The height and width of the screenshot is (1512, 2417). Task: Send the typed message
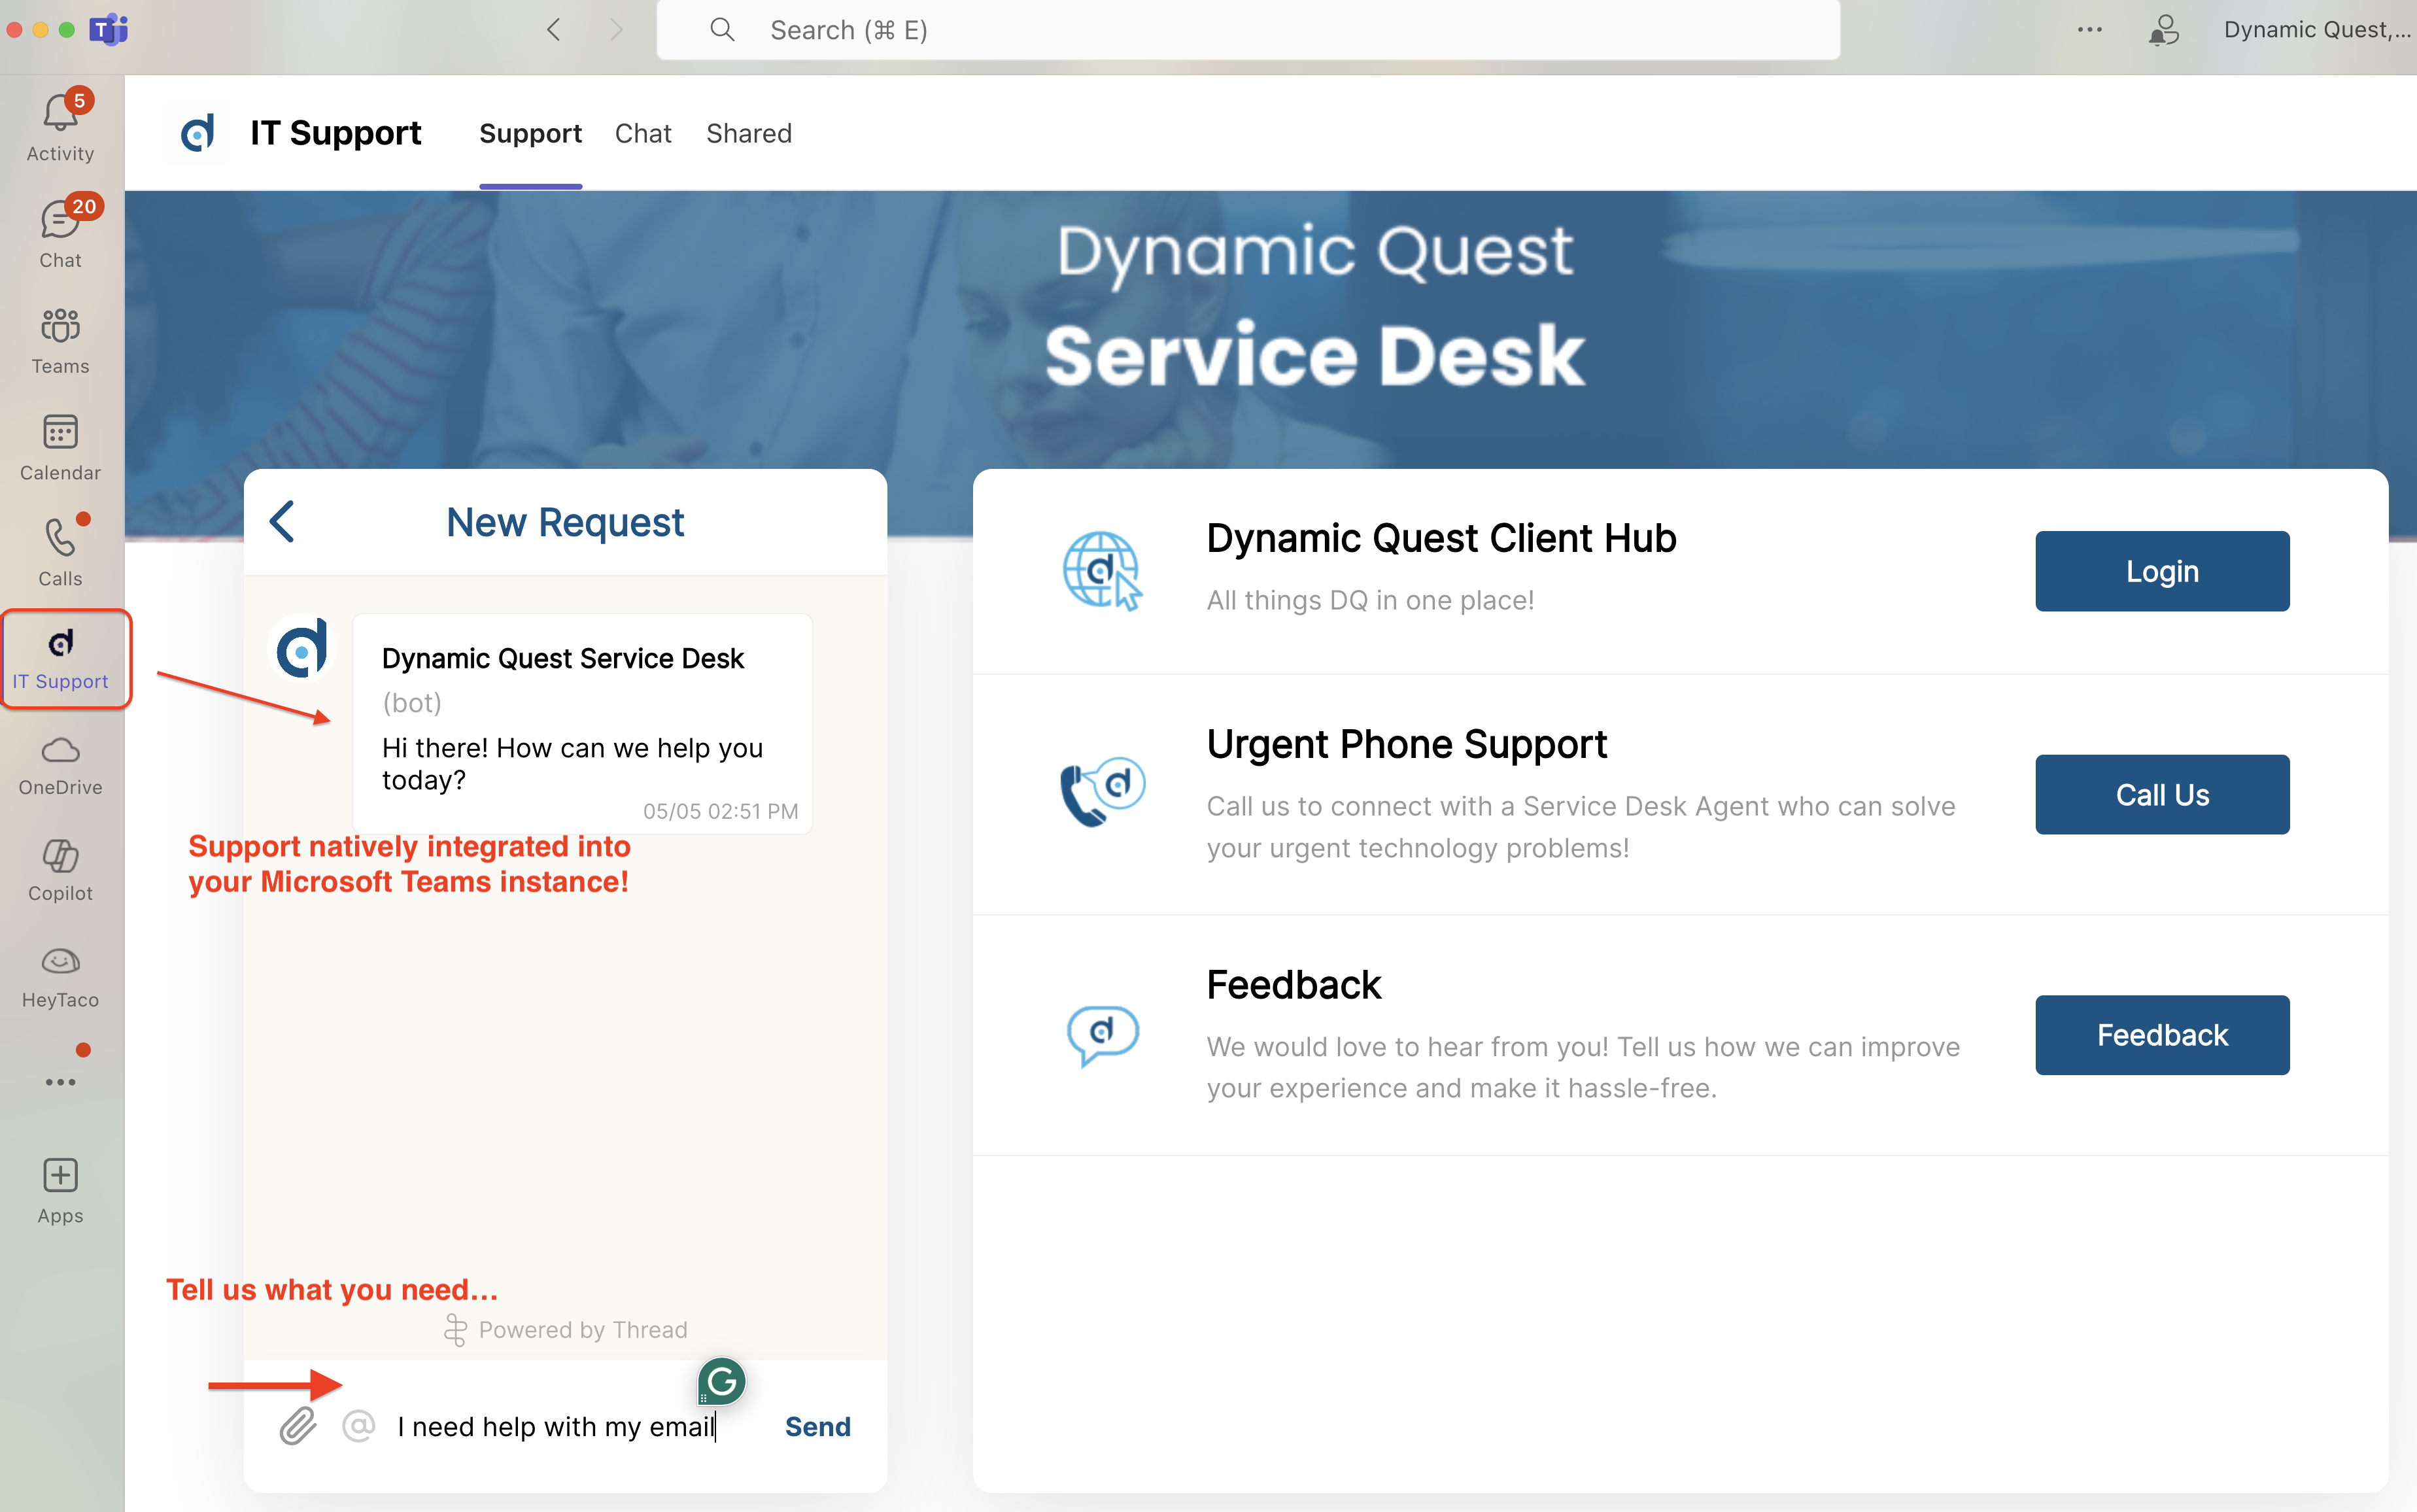817,1426
